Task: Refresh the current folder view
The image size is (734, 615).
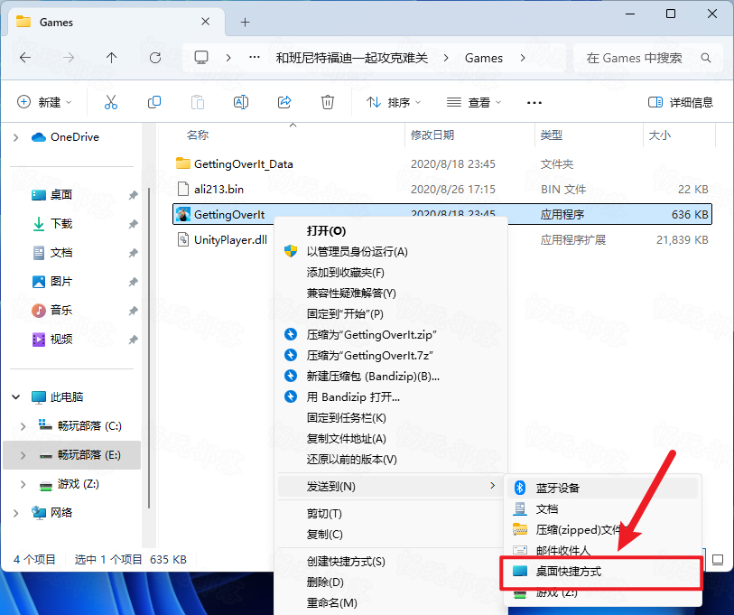Action: (155, 58)
